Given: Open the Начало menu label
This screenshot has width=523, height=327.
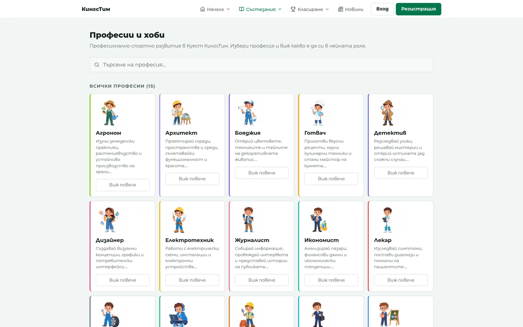Looking at the screenshot, I should [x=215, y=9].
